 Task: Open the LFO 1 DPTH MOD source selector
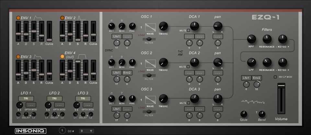point(31,105)
